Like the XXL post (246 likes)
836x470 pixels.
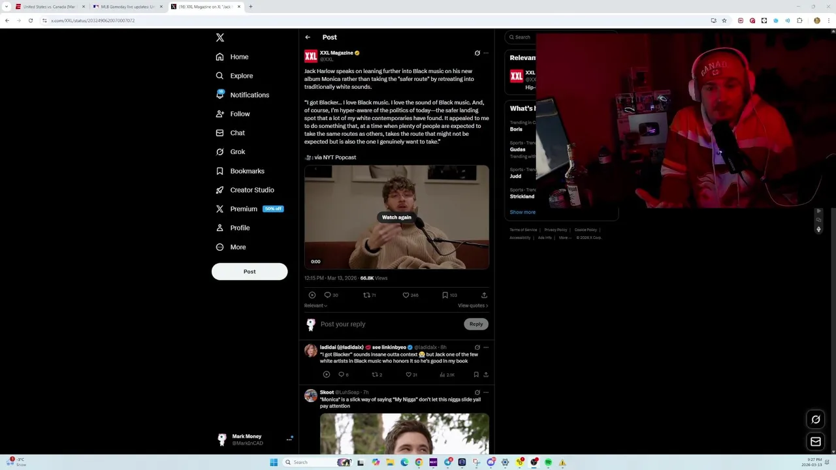coord(410,295)
